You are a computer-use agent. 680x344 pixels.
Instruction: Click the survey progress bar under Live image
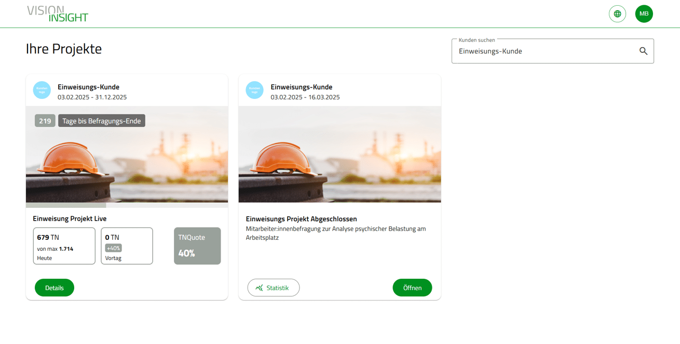pyautogui.click(x=127, y=205)
